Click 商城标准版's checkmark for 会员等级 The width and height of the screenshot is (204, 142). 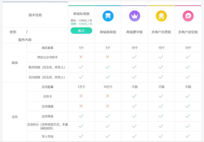(x=81, y=116)
